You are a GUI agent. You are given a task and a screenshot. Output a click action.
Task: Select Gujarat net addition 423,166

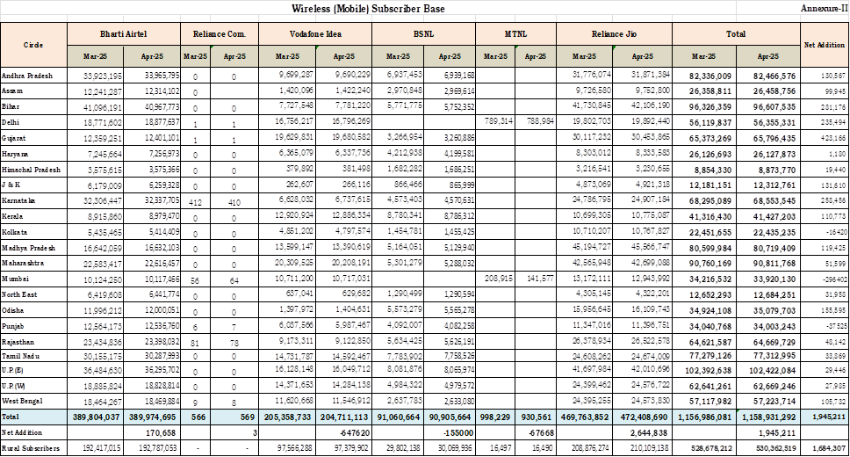(x=833, y=139)
